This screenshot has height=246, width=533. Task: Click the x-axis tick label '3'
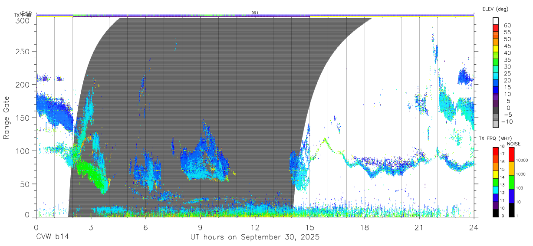click(x=91, y=226)
